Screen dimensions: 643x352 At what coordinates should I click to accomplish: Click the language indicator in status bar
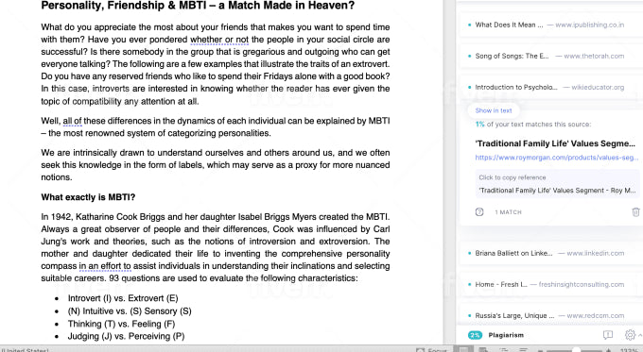click(x=25, y=350)
